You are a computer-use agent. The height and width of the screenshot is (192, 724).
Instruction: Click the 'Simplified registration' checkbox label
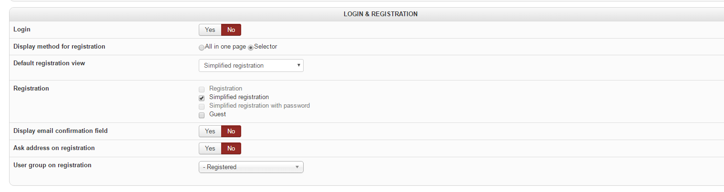[239, 97]
